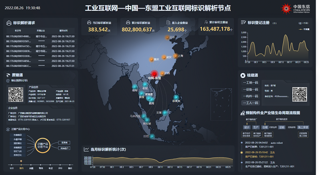Click the 生产 stage box
This screenshot has height=175, width=320.
coord(256,127)
